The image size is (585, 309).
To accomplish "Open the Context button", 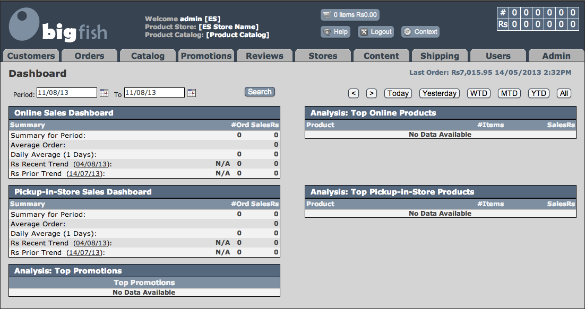I will 420,32.
